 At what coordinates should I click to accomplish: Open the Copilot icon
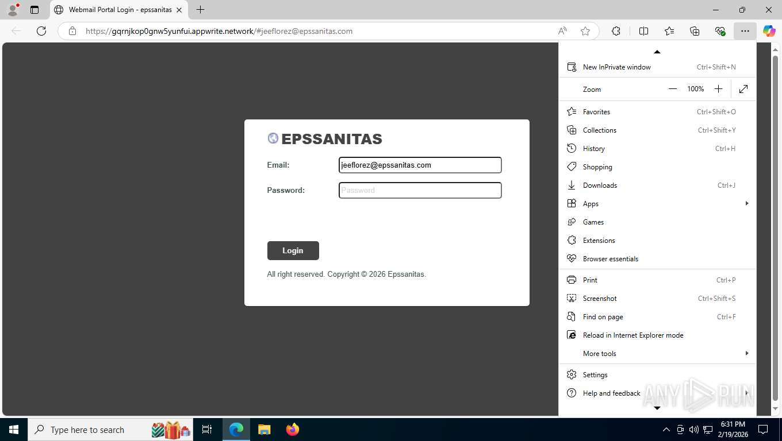769,31
